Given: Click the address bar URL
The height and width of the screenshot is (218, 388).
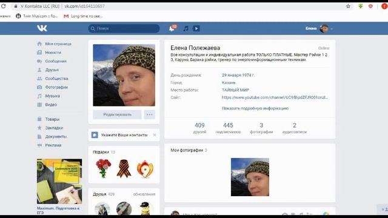Looking at the screenshot, I should click(x=85, y=6).
